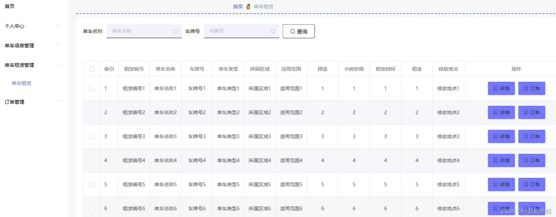Click cell 单车名称3
This screenshot has height=217, width=556.
(165, 136)
